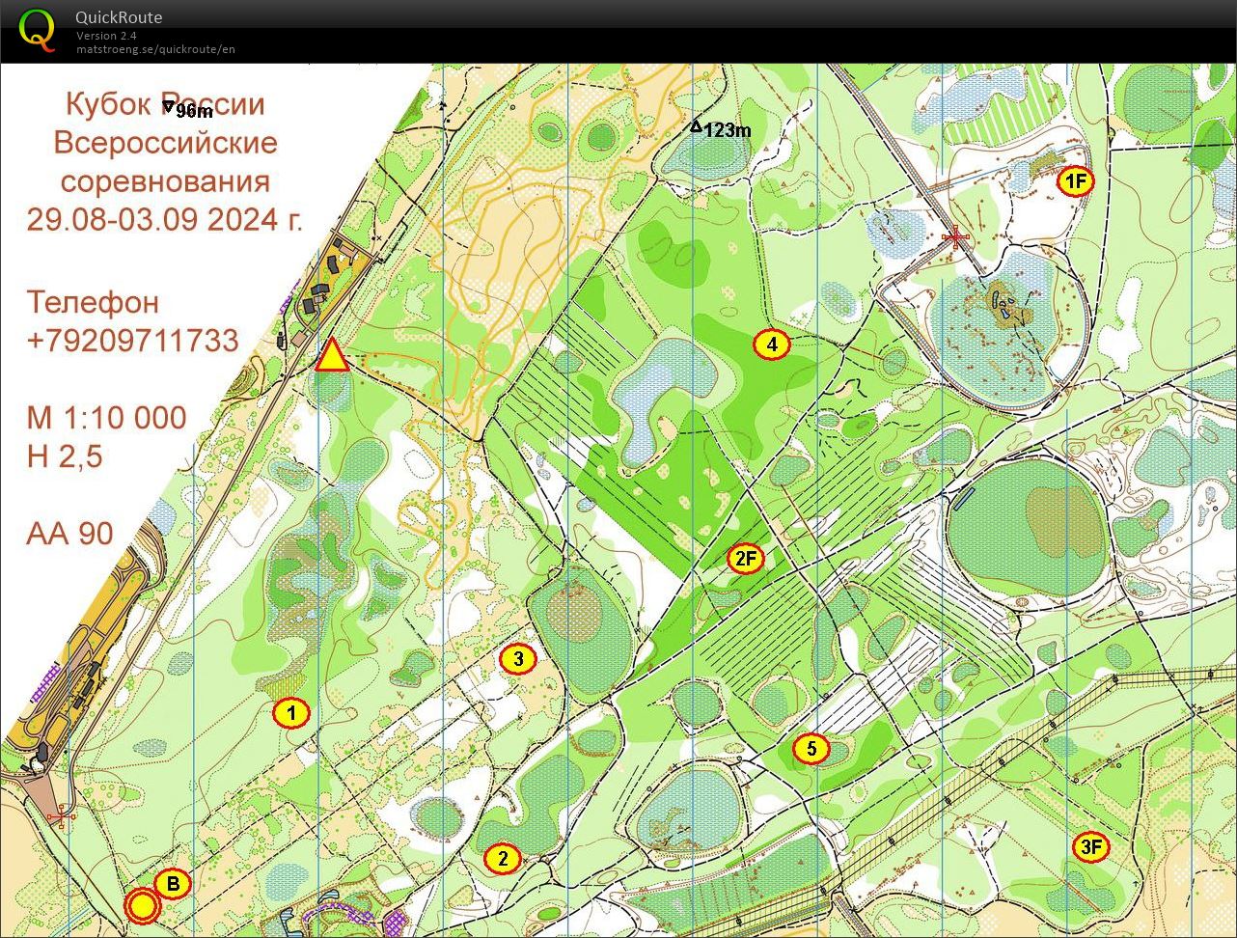Click the phone number +79209711733
Viewport: 1237px width, 938px height.
pos(133,340)
